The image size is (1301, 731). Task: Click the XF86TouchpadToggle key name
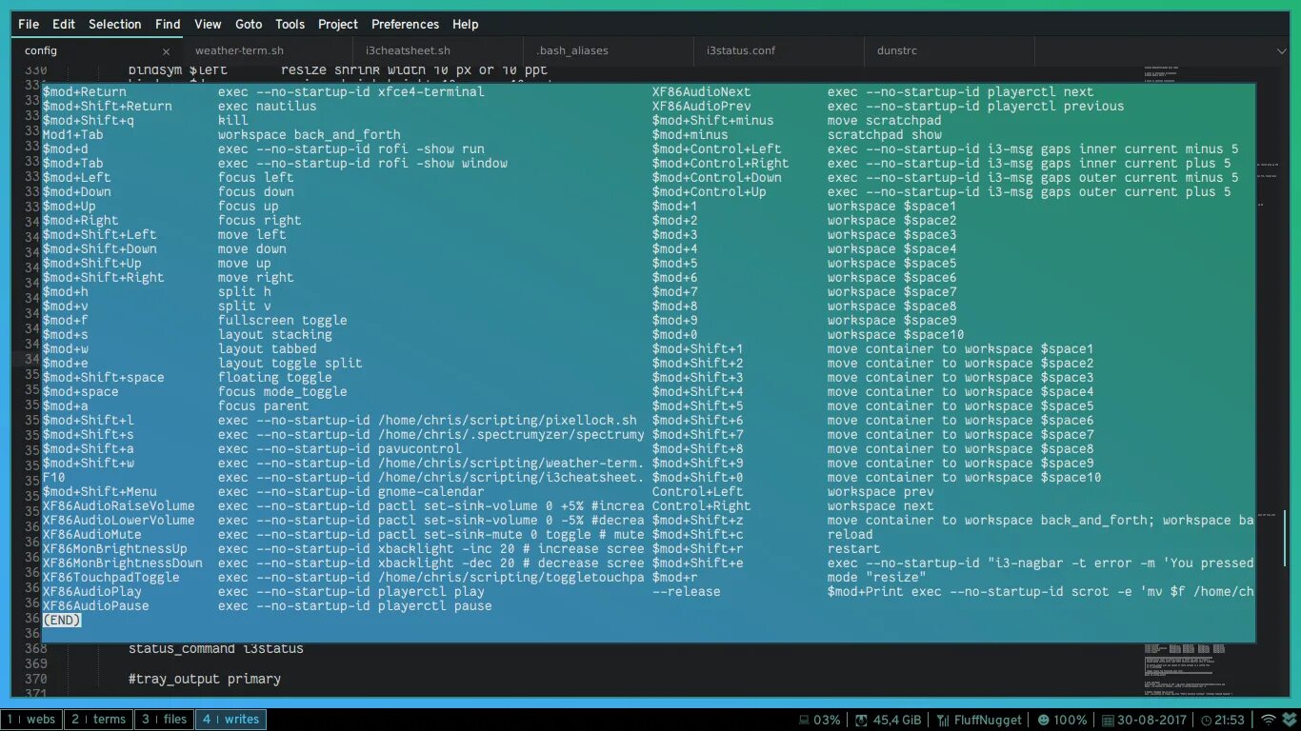(x=110, y=577)
